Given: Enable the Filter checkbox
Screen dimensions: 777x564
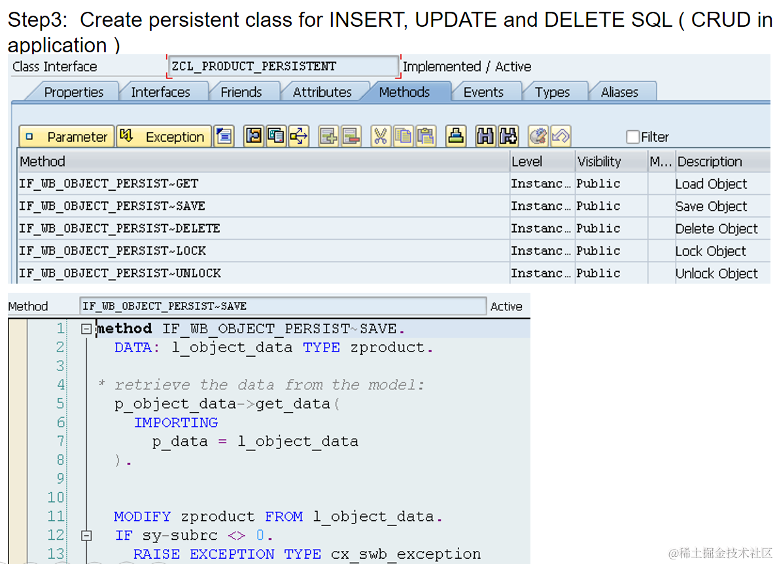Looking at the screenshot, I should (x=633, y=137).
